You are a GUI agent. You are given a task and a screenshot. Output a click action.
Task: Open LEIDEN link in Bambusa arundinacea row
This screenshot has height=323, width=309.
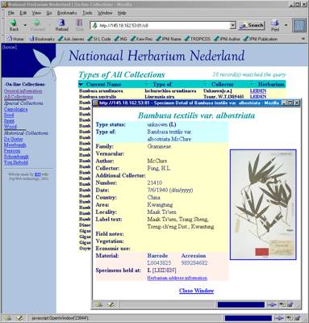pos(258,91)
